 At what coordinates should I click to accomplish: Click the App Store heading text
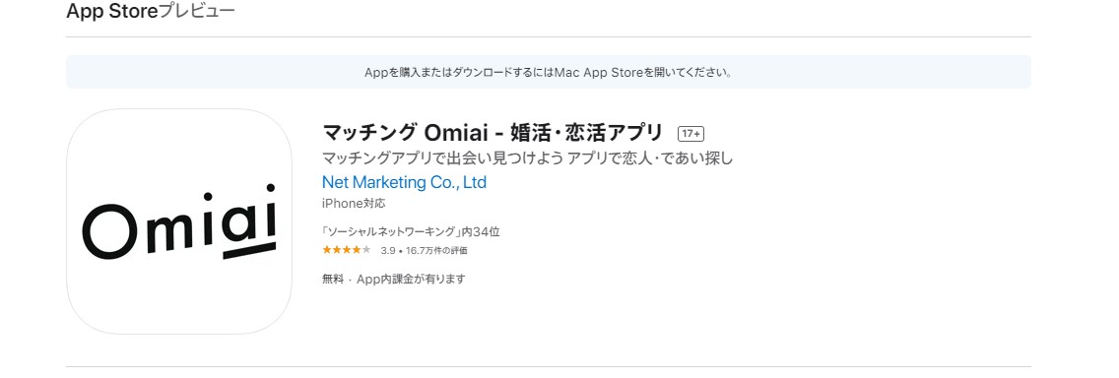point(112,12)
